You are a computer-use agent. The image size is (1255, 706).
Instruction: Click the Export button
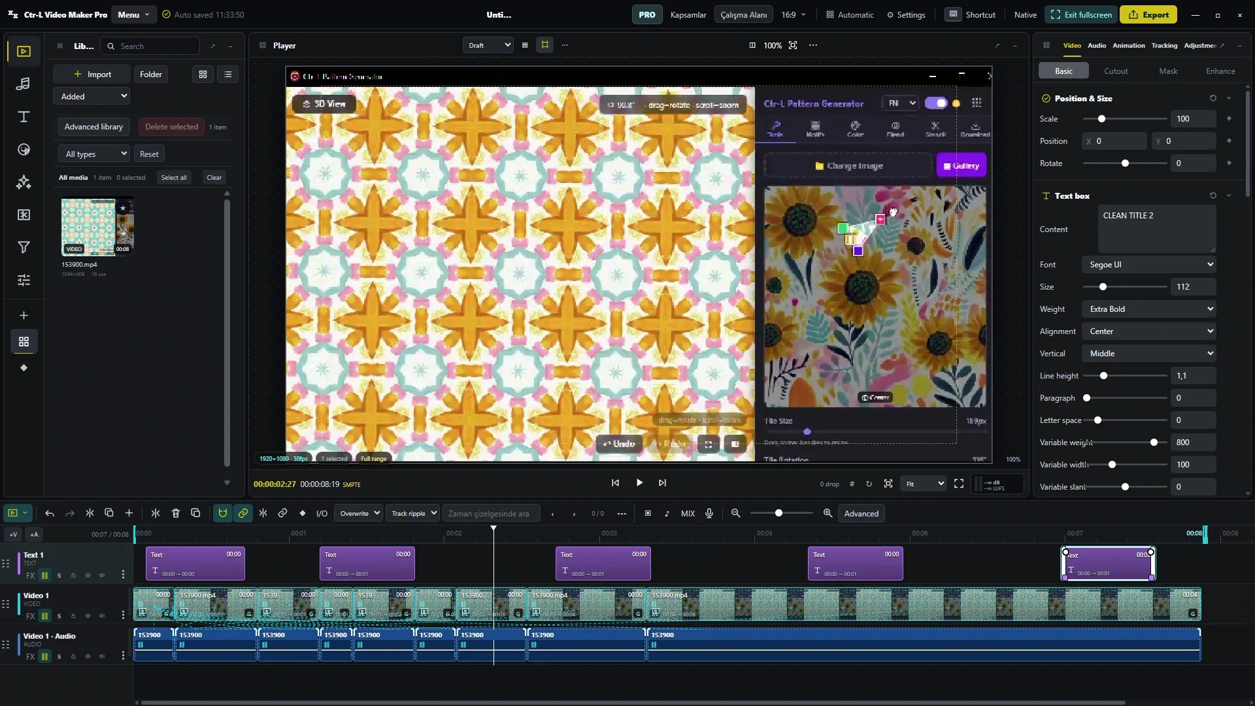(x=1148, y=14)
